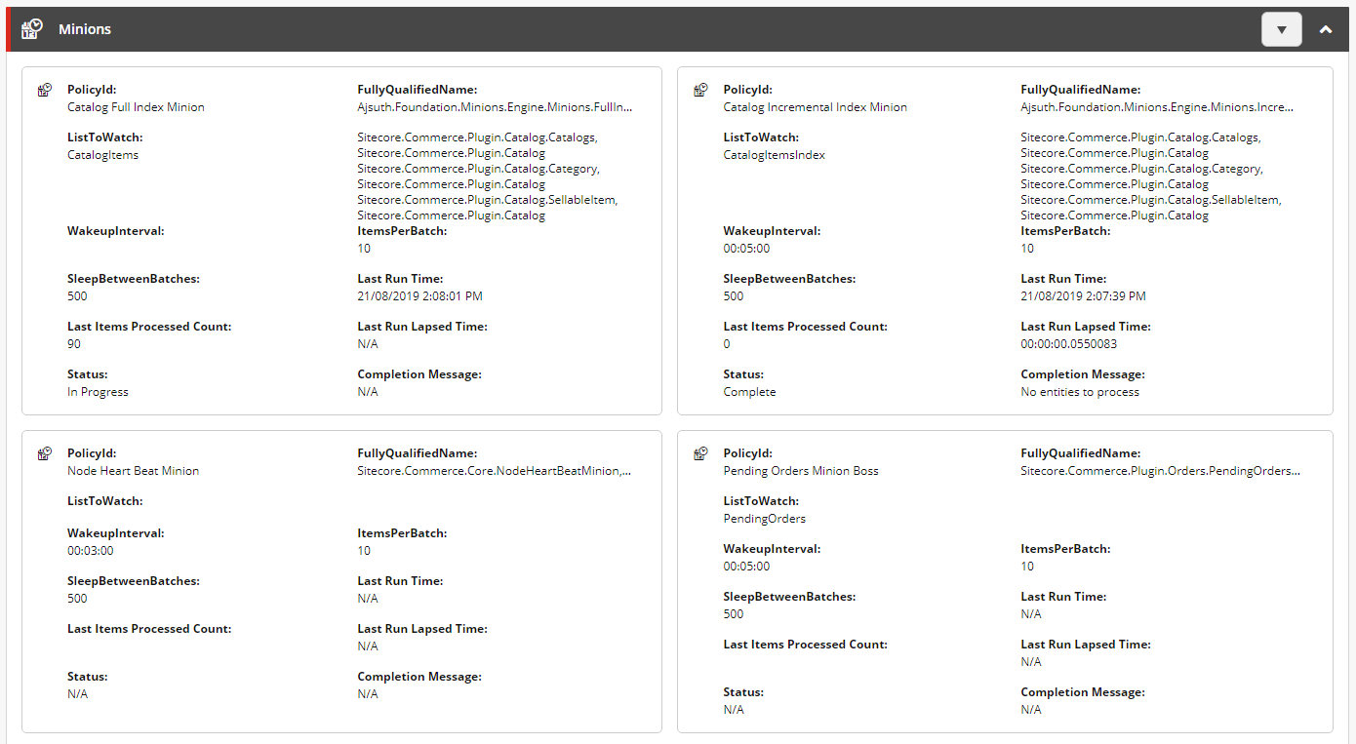
Task: Click the PendingOrders FullyQualifiedName value
Action: [x=1161, y=471]
